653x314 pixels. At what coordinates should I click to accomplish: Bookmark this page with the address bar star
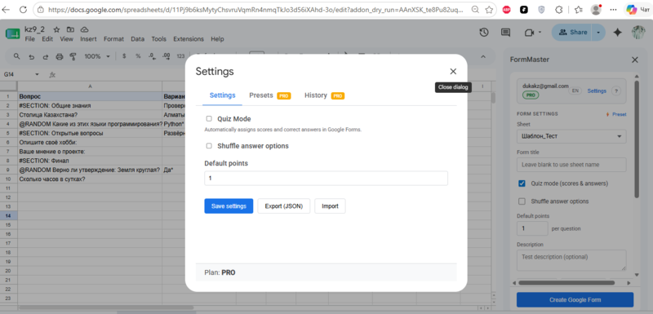pos(489,10)
